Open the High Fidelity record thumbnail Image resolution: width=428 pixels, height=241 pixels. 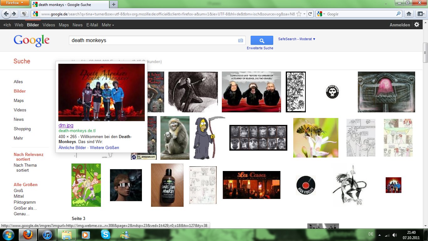point(306,185)
